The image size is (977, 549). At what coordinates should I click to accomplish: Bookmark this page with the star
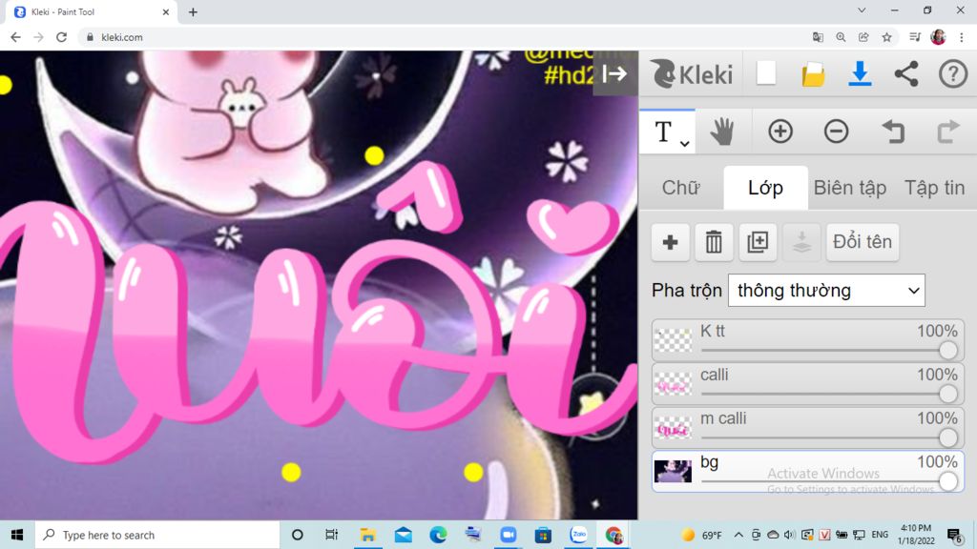886,37
